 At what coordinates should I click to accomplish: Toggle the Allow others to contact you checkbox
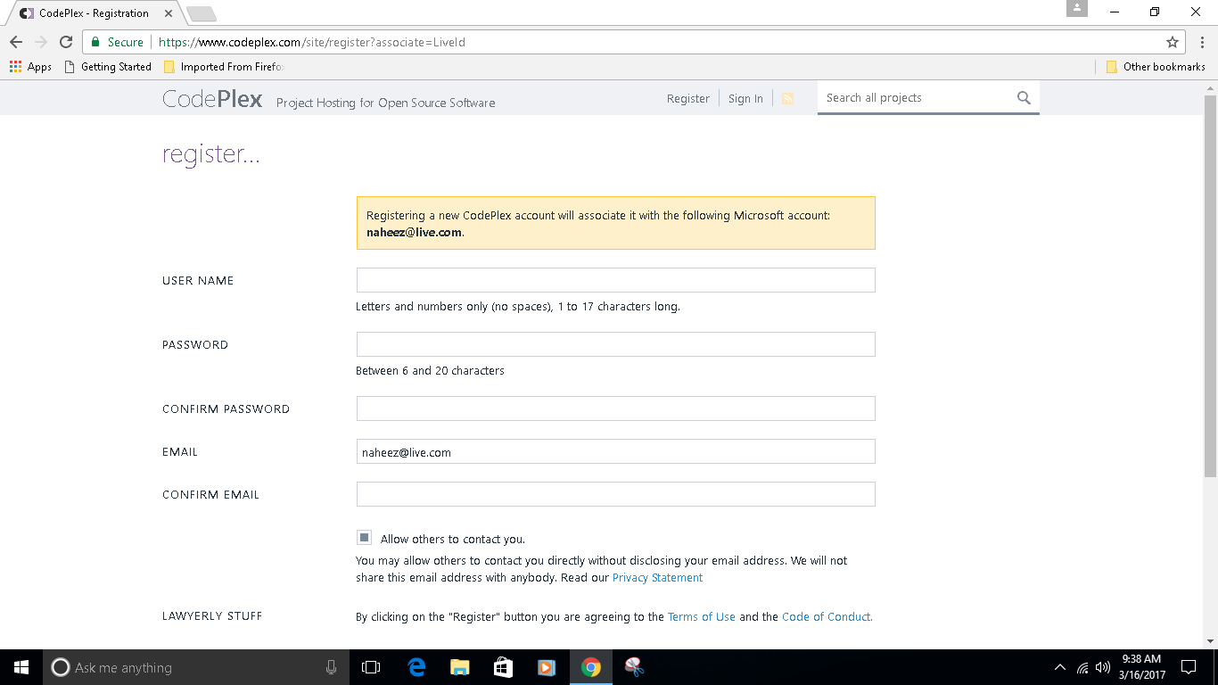tap(364, 537)
